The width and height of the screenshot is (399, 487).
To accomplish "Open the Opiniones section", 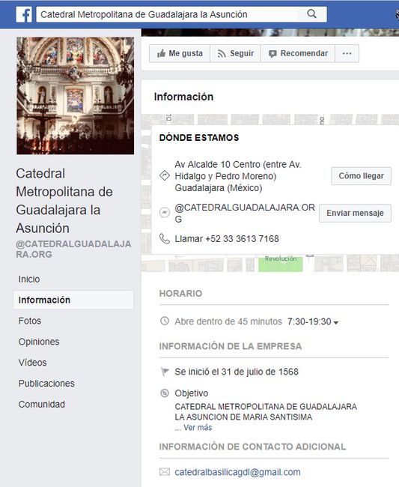I will click(39, 342).
